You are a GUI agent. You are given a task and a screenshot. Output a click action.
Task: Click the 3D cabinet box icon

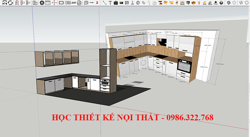click(86, 2)
